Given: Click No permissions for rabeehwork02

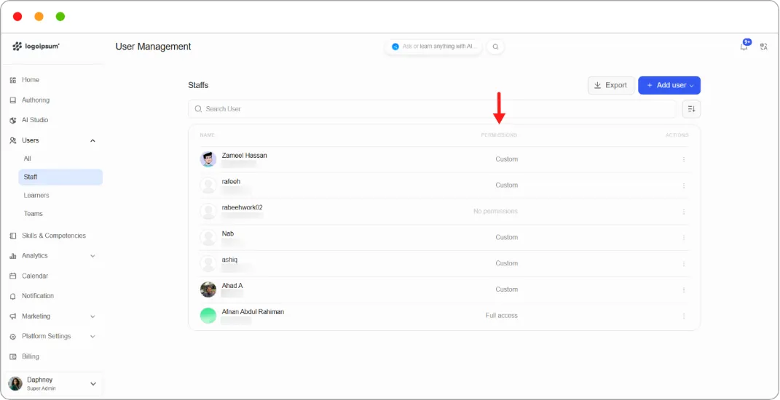Looking at the screenshot, I should (x=495, y=211).
